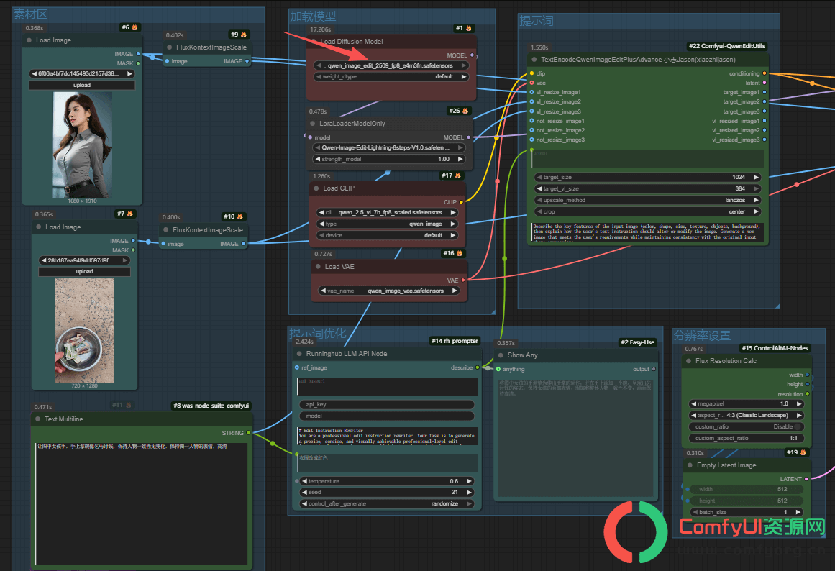The width and height of the screenshot is (835, 571).
Task: Increase target_size with its right arrow
Action: coord(755,178)
